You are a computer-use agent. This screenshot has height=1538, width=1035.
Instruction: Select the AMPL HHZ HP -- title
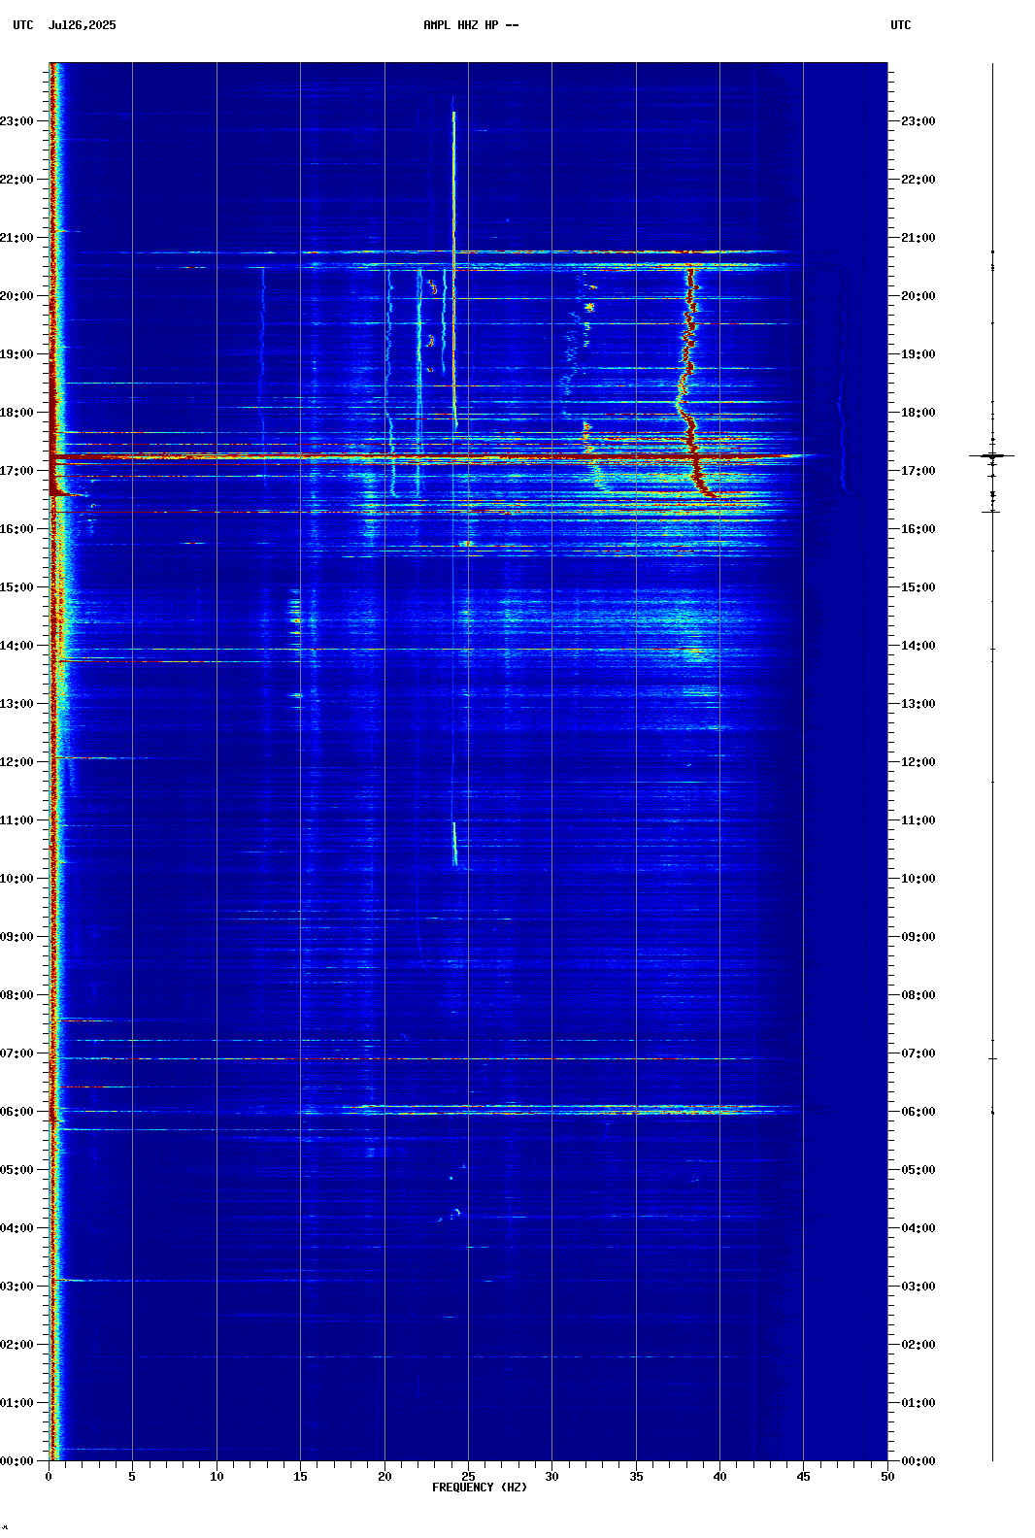(471, 25)
